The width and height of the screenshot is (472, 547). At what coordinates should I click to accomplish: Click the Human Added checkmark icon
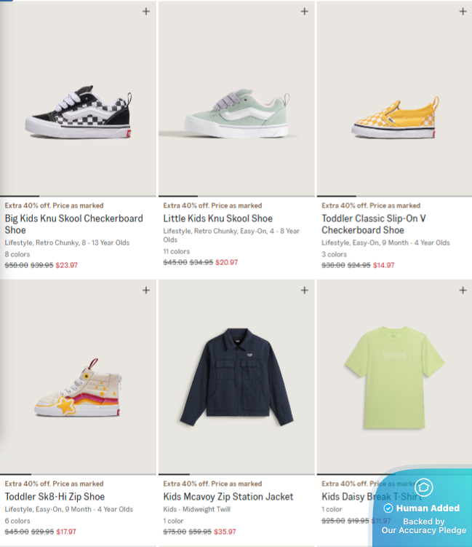coord(388,508)
